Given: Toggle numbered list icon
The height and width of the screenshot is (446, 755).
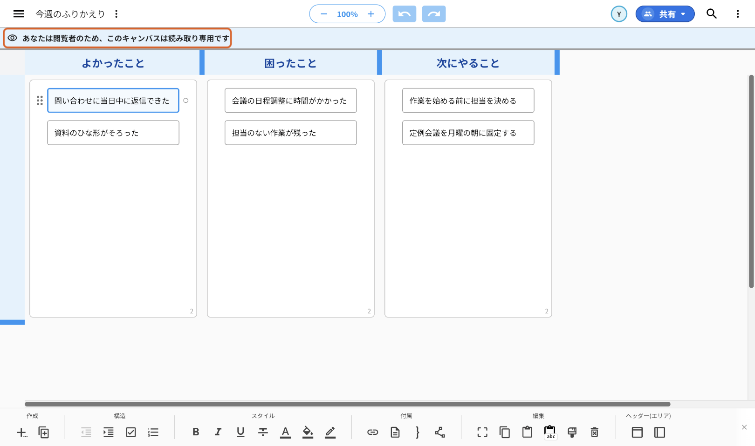Looking at the screenshot, I should (153, 432).
